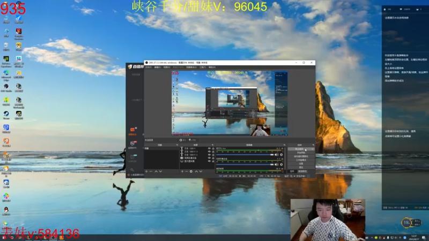
Task: Click the orange live icon in streaming companion sidebar
Action: [x=132, y=130]
